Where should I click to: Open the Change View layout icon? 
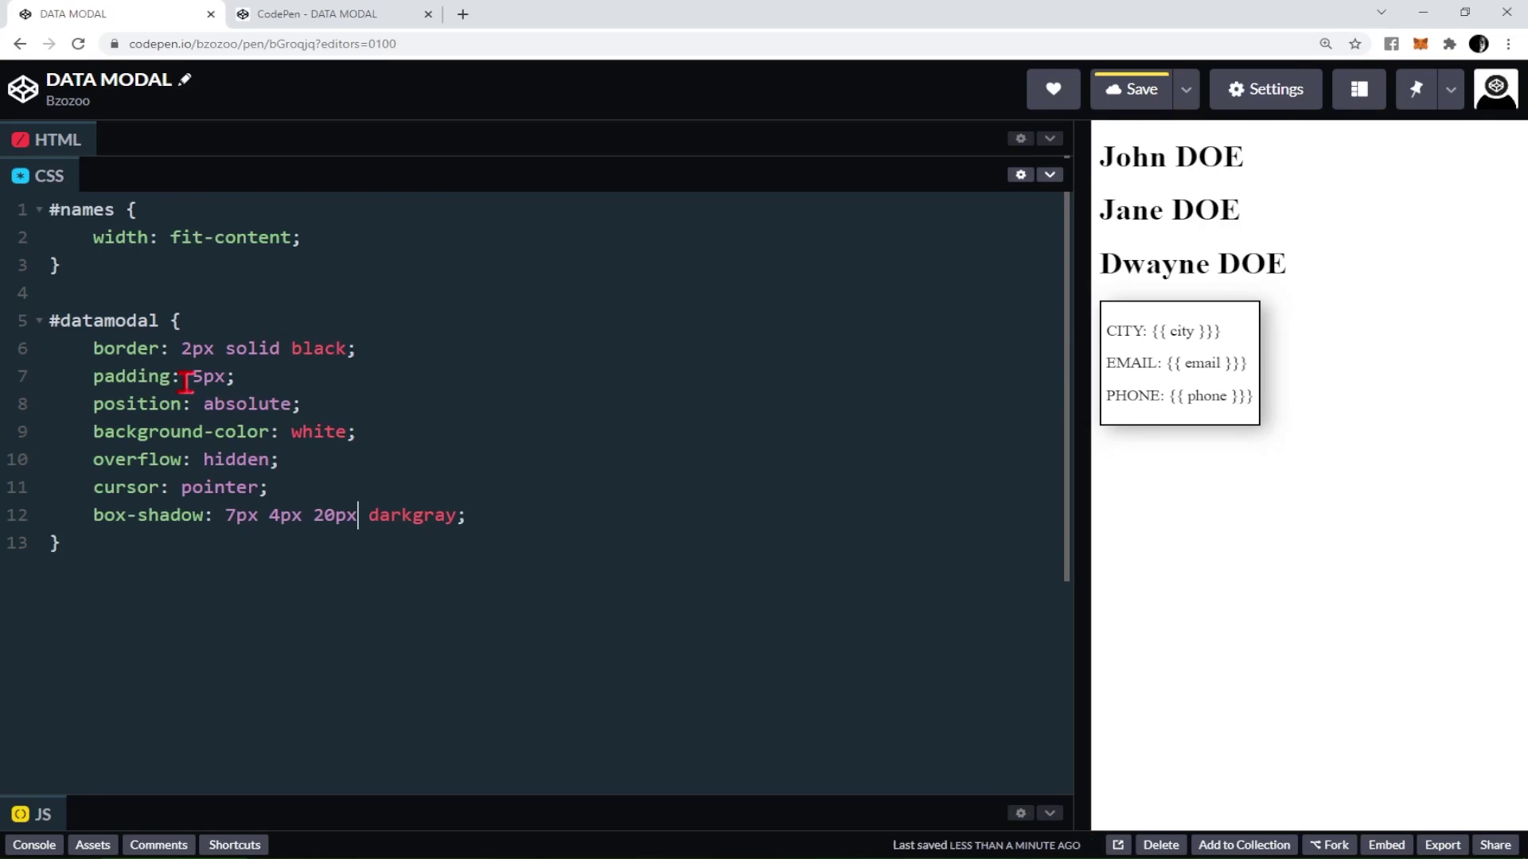tap(1358, 89)
